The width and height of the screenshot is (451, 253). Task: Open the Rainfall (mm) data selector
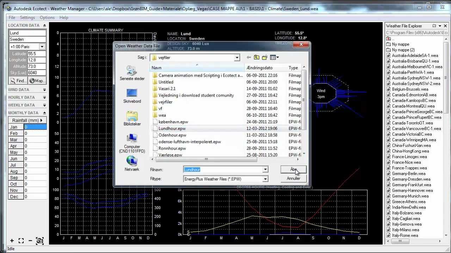(x=27, y=120)
